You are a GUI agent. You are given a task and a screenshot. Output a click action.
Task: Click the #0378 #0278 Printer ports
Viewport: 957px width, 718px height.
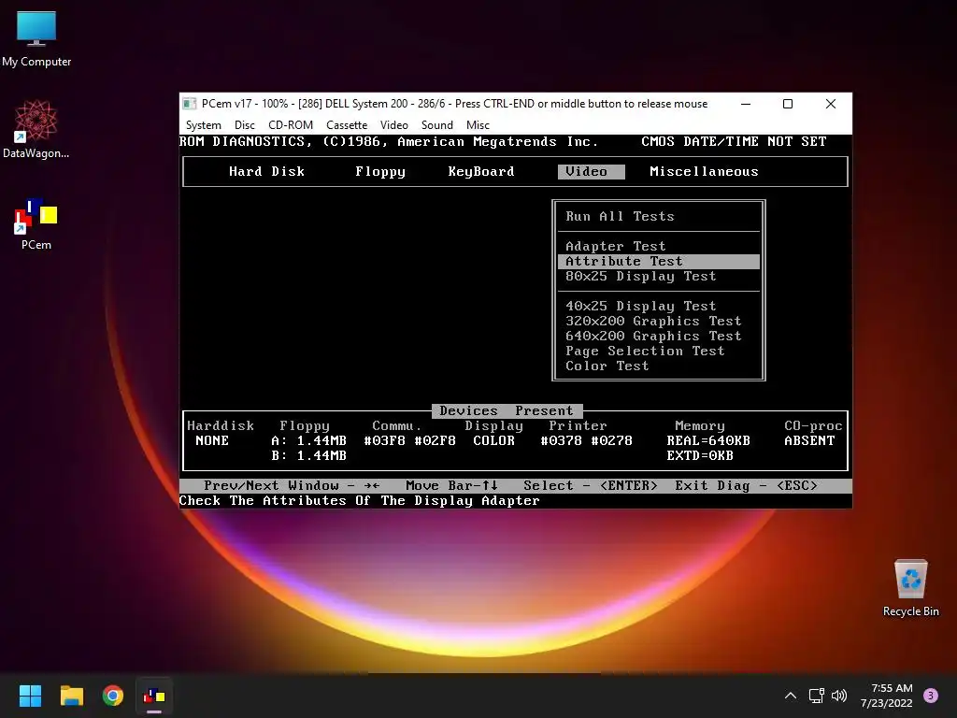click(x=587, y=441)
